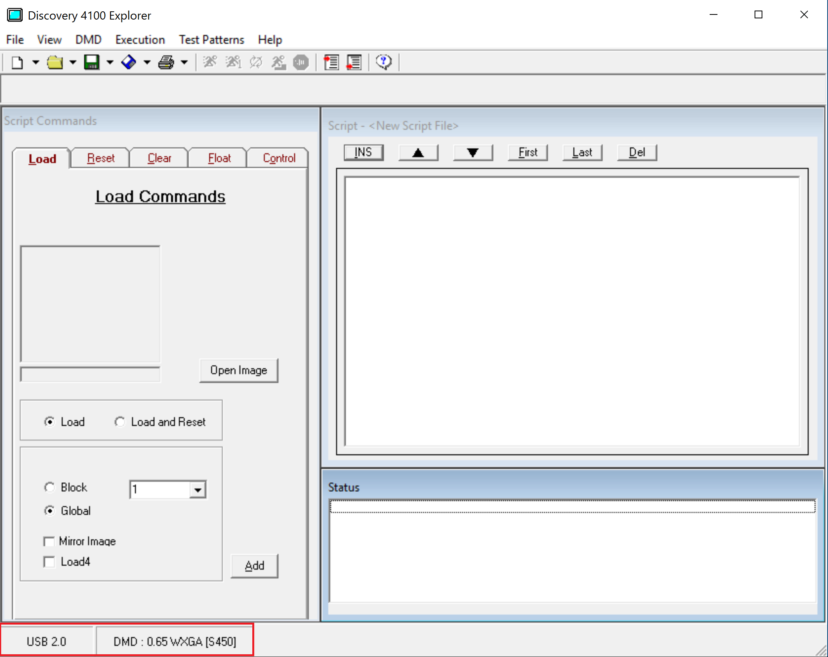Save the current script
Image resolution: width=828 pixels, height=657 pixels.
[91, 61]
